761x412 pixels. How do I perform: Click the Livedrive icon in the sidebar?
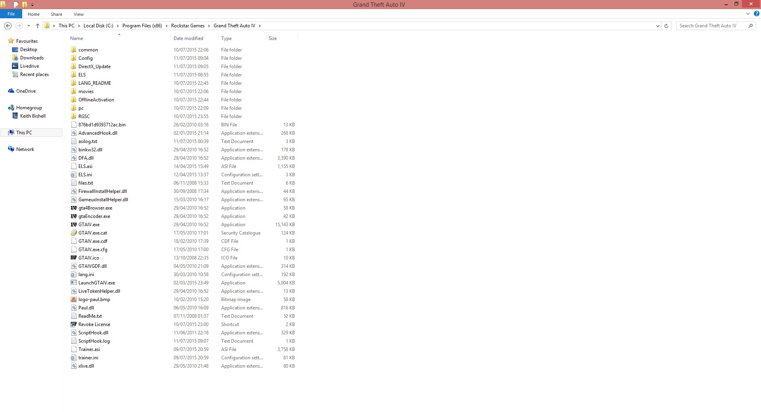coord(15,66)
